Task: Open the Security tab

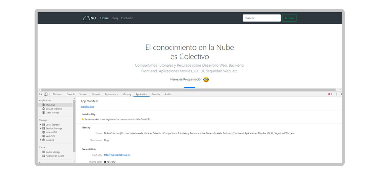Action: (x=156, y=94)
